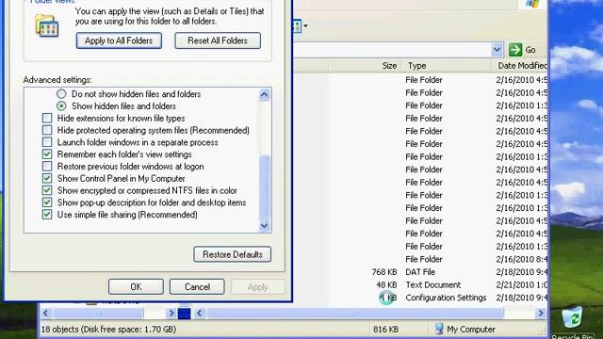The height and width of the screenshot is (339, 603).
Task: Click file list horizontal scroll right arrow
Action: [x=540, y=314]
